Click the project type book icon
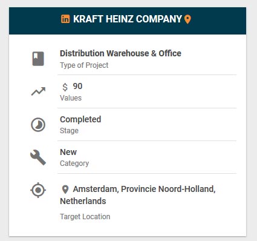257x241 pixels. click(38, 59)
